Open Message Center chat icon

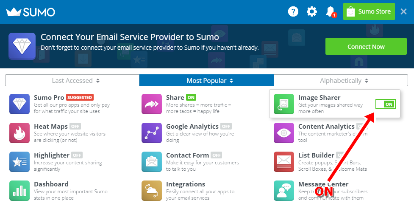pos(284,191)
